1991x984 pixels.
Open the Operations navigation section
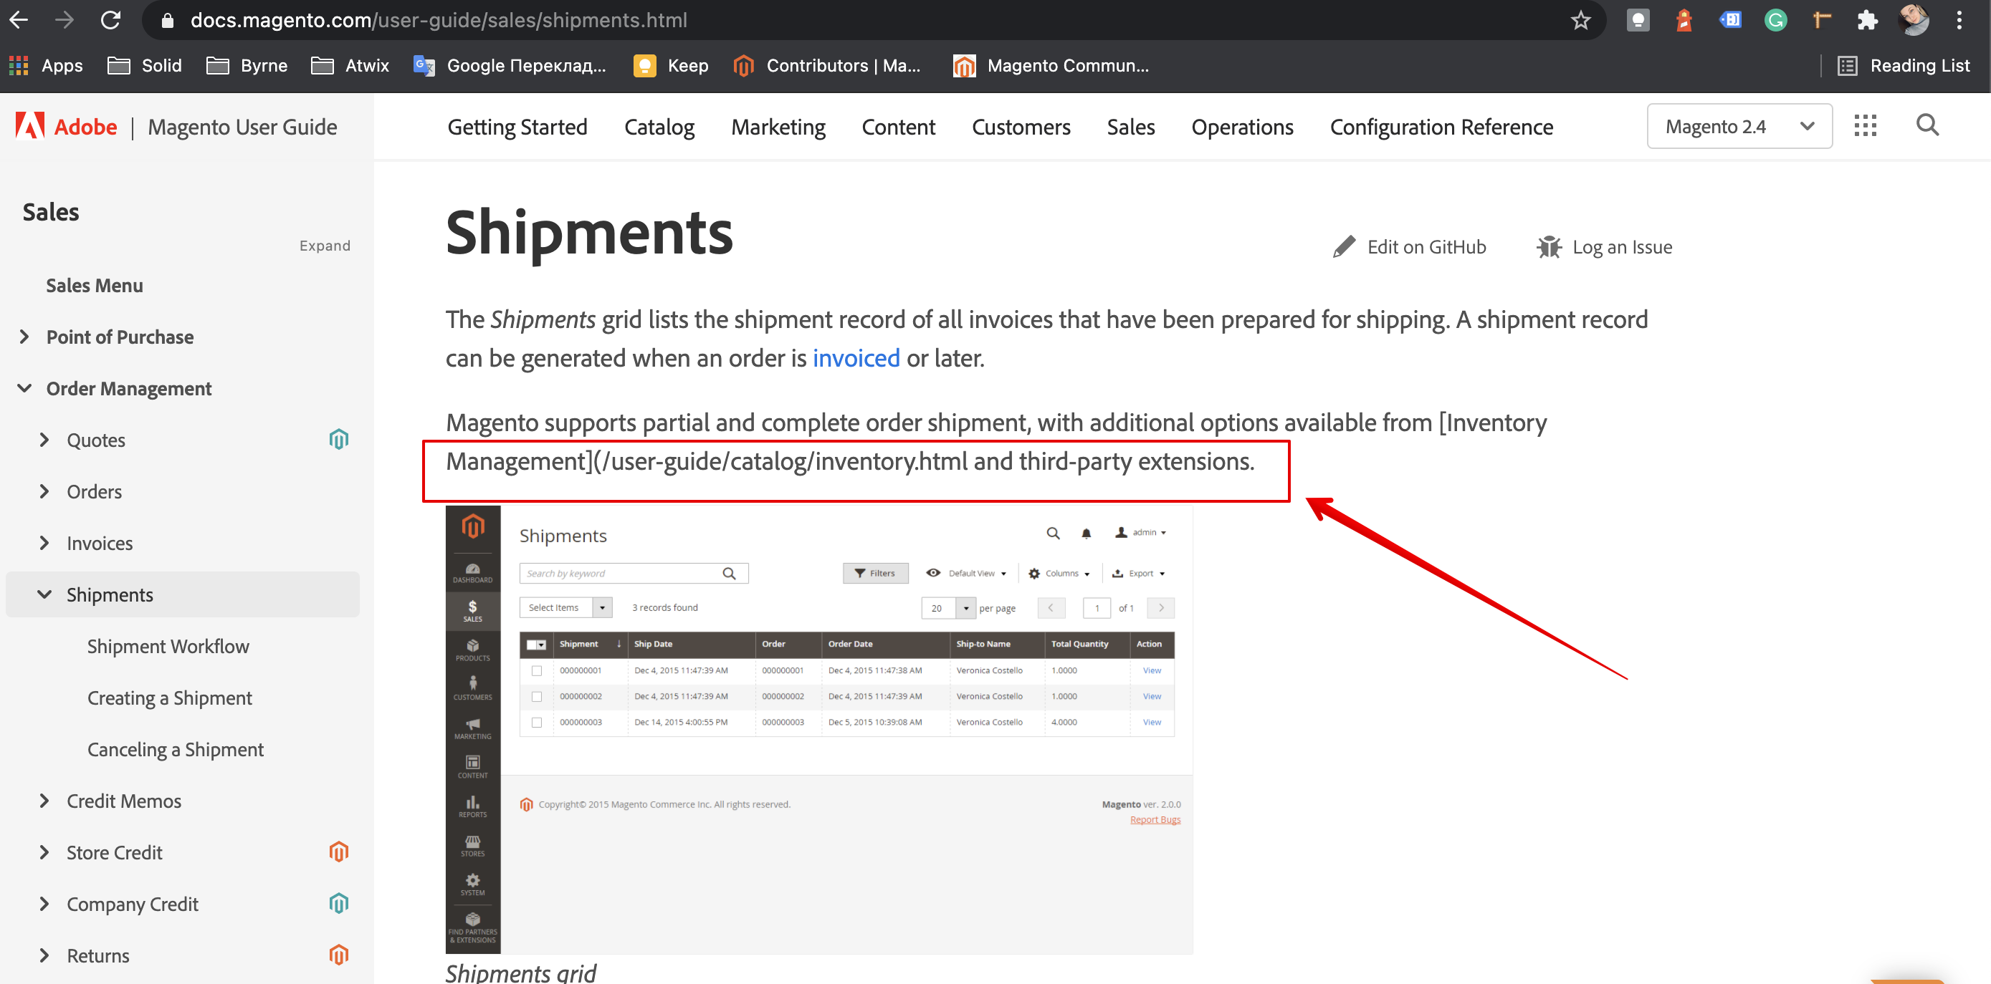point(1241,126)
